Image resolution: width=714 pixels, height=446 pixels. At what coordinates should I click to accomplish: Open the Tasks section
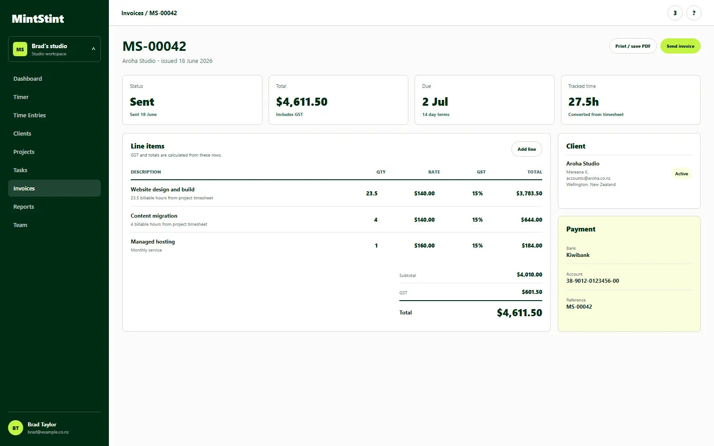pyautogui.click(x=54, y=170)
